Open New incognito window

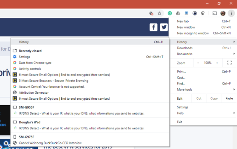(x=203, y=33)
